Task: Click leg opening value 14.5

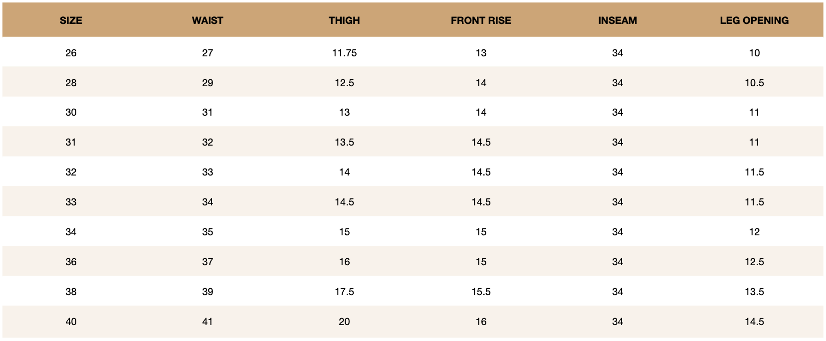Action: coord(754,322)
